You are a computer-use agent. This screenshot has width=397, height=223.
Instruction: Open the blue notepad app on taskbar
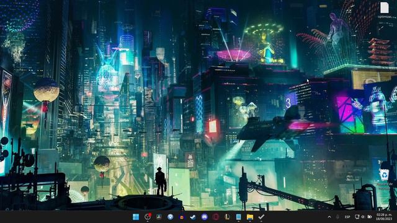pos(238,217)
